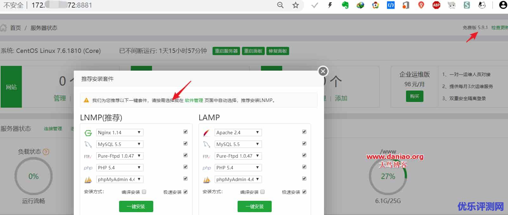Close the recommended install packages dialog
This screenshot has height=215, width=508.
323,71
